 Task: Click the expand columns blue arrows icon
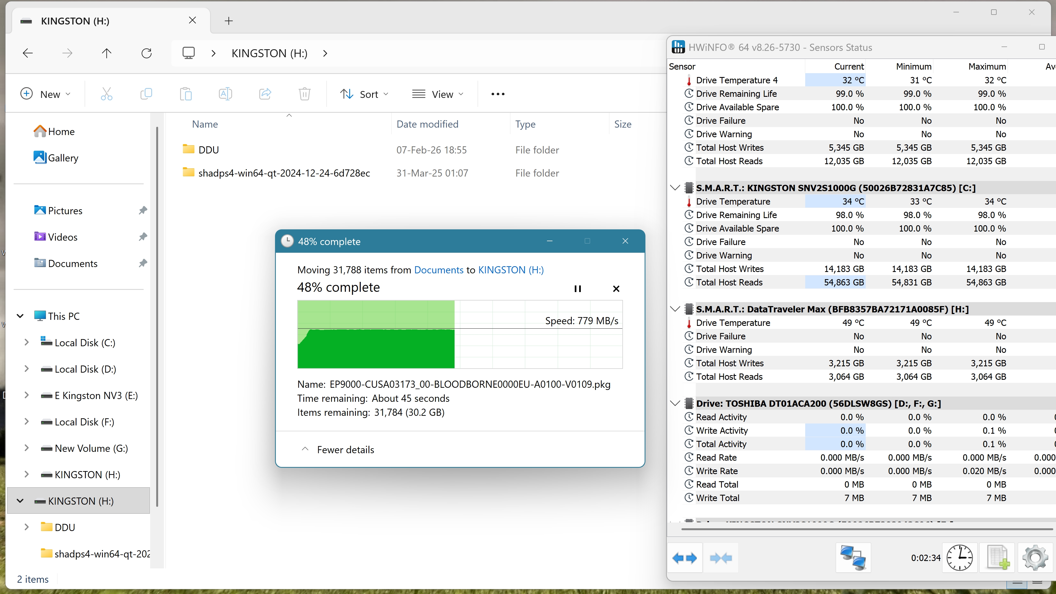(684, 557)
